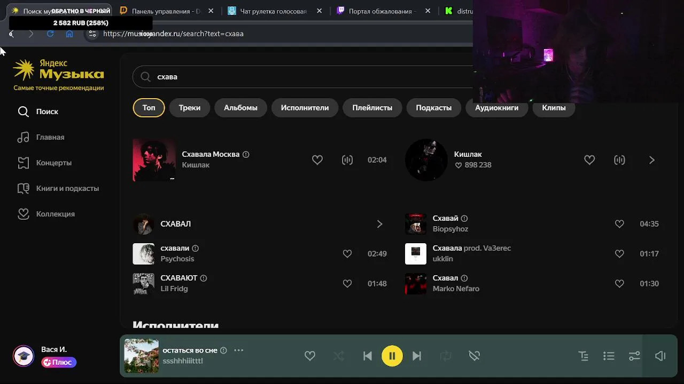Open artist link Biopsyhoz
Image resolution: width=684 pixels, height=384 pixels.
pyautogui.click(x=450, y=229)
